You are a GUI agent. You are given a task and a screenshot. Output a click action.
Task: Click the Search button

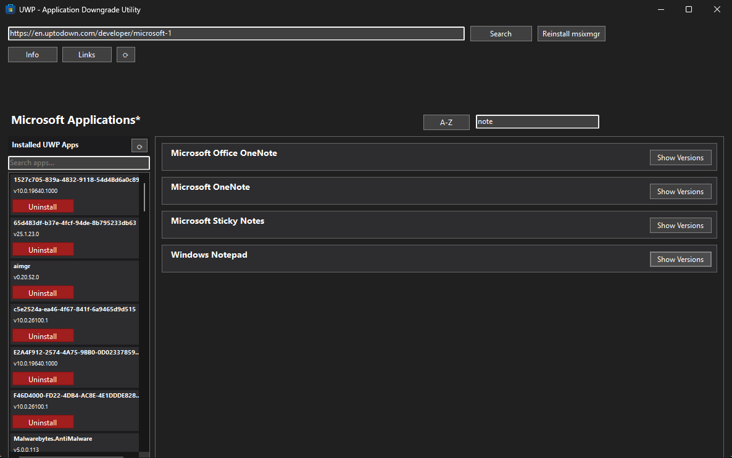501,33
